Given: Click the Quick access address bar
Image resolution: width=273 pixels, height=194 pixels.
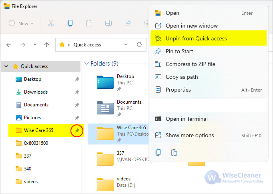Looking at the screenshot, I should coord(100,45).
